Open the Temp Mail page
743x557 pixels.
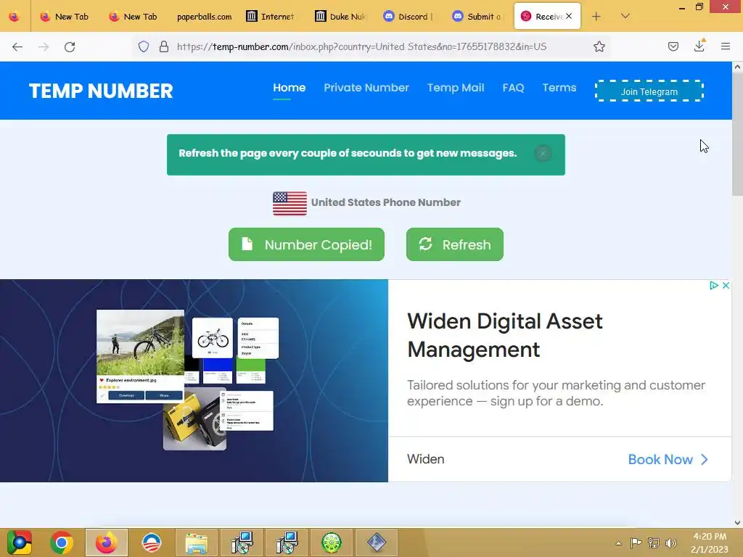click(x=456, y=88)
